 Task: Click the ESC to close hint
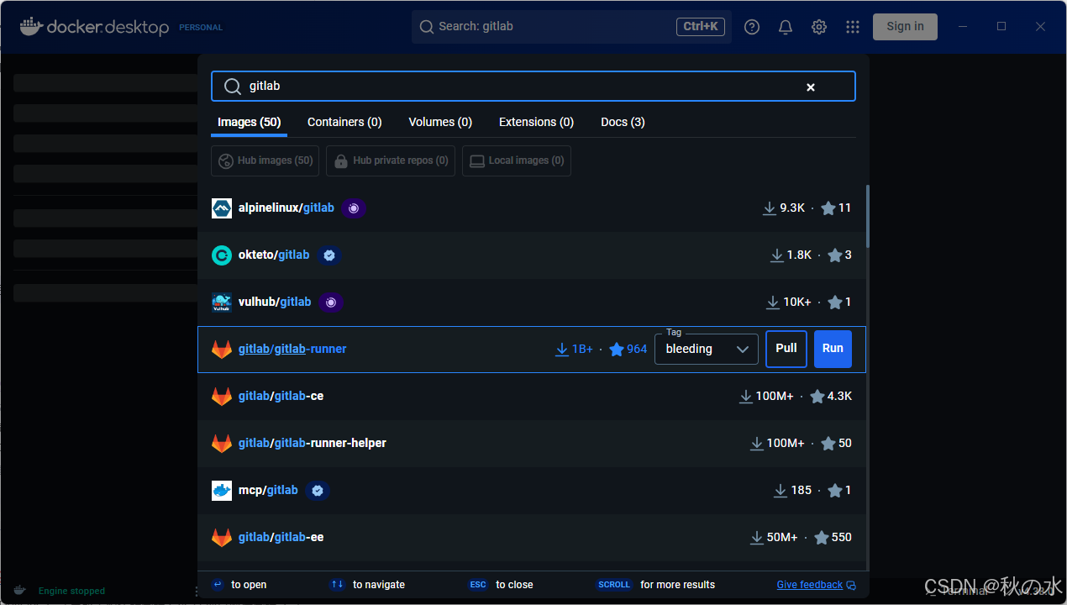(x=500, y=585)
